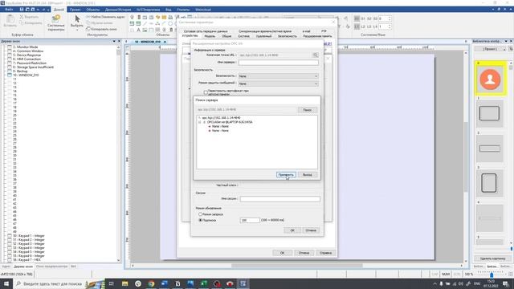Open the e-mail tab in System Parameters

[306, 31]
